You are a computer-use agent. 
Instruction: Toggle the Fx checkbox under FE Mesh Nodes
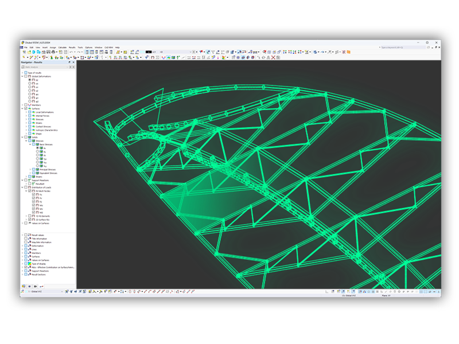(33, 194)
